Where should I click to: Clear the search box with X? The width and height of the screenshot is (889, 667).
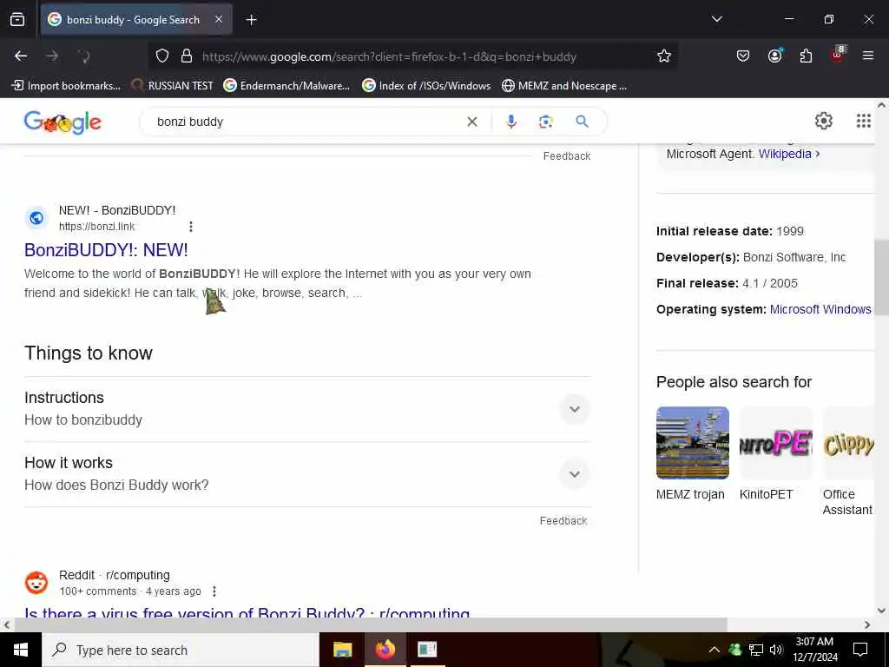(x=471, y=122)
